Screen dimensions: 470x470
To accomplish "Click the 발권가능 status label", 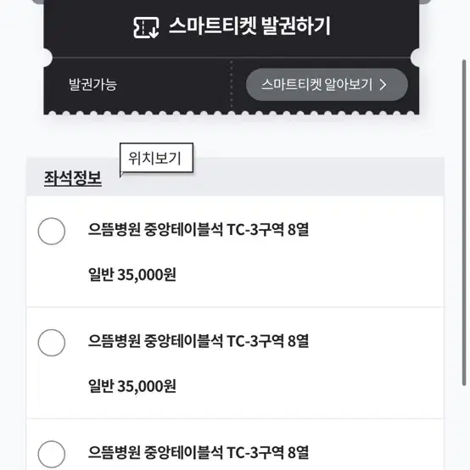I will tap(93, 84).
